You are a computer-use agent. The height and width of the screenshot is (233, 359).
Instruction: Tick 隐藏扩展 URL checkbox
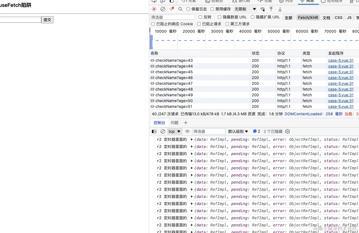253,17
